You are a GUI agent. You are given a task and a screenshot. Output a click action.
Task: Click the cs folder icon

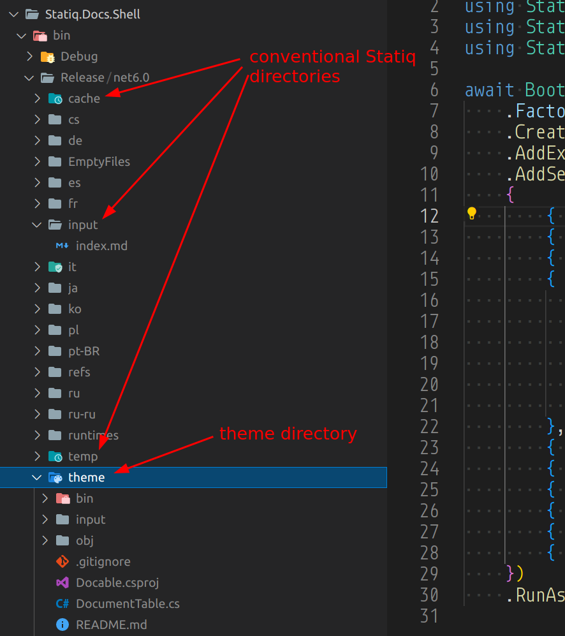coord(55,120)
